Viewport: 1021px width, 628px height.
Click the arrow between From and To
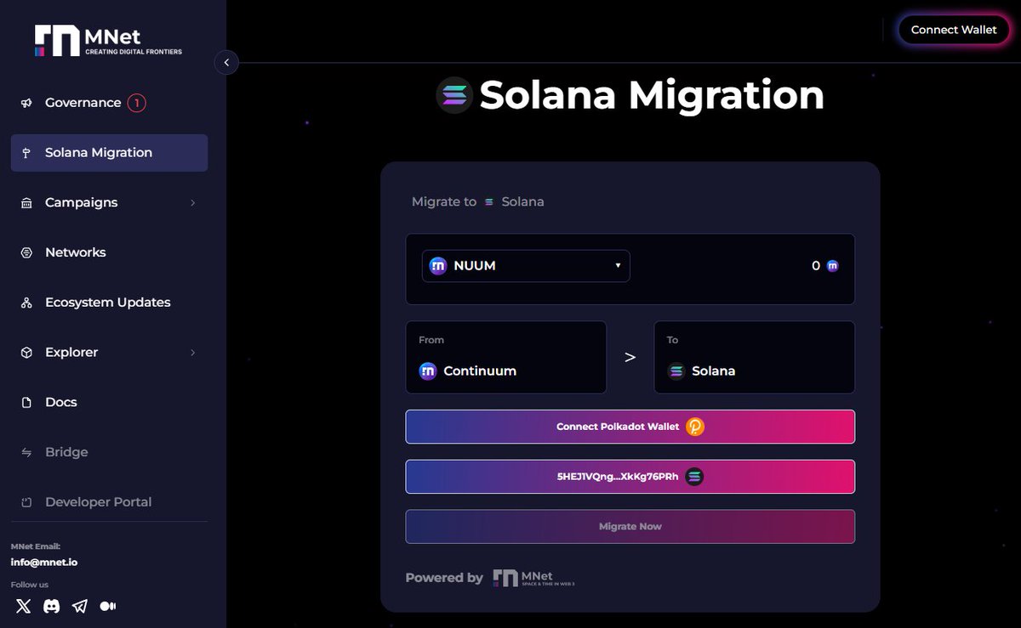[630, 357]
